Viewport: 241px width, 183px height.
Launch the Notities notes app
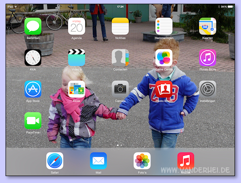click(x=120, y=26)
